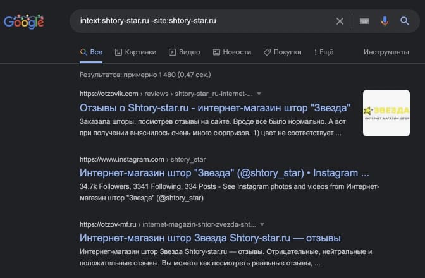Click the snippet starting Интернет-магазин штор Звезда Shtory-star.ru
The image size is (425, 278).
click(x=226, y=257)
